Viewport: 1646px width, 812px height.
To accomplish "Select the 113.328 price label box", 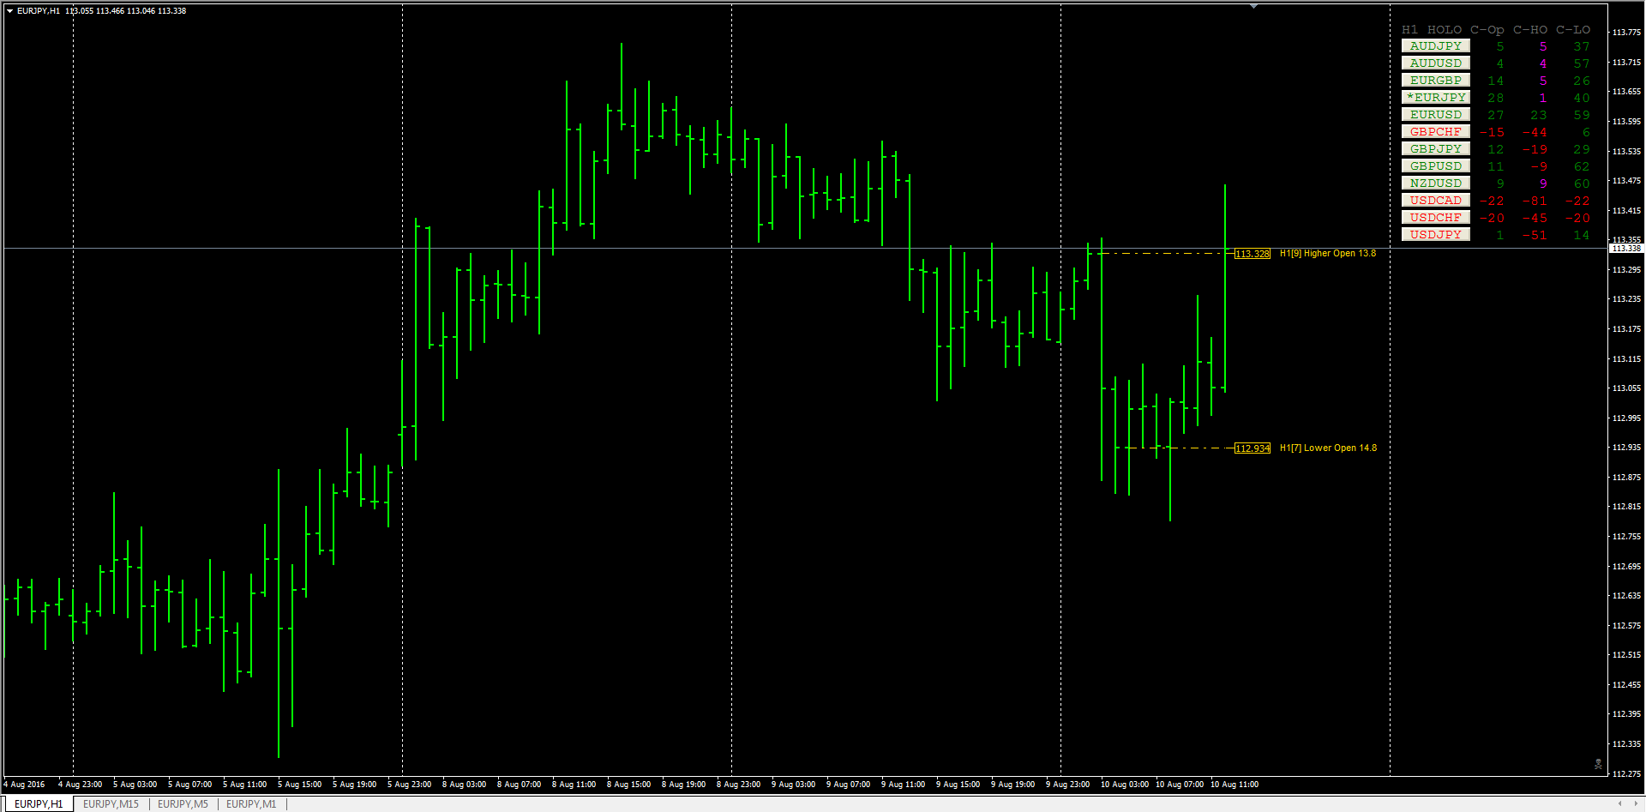I will pyautogui.click(x=1253, y=254).
